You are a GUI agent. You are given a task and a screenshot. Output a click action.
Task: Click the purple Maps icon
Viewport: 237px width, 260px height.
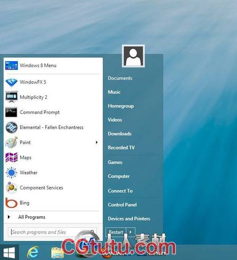[12, 157]
